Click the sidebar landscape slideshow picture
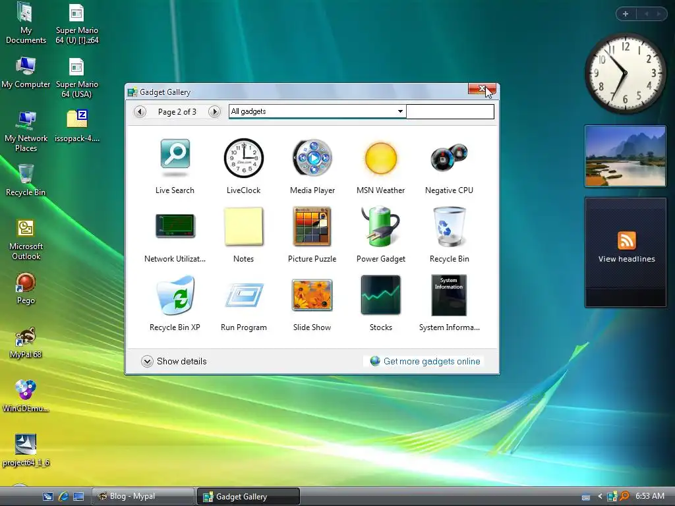The width and height of the screenshot is (675, 506). [x=625, y=156]
